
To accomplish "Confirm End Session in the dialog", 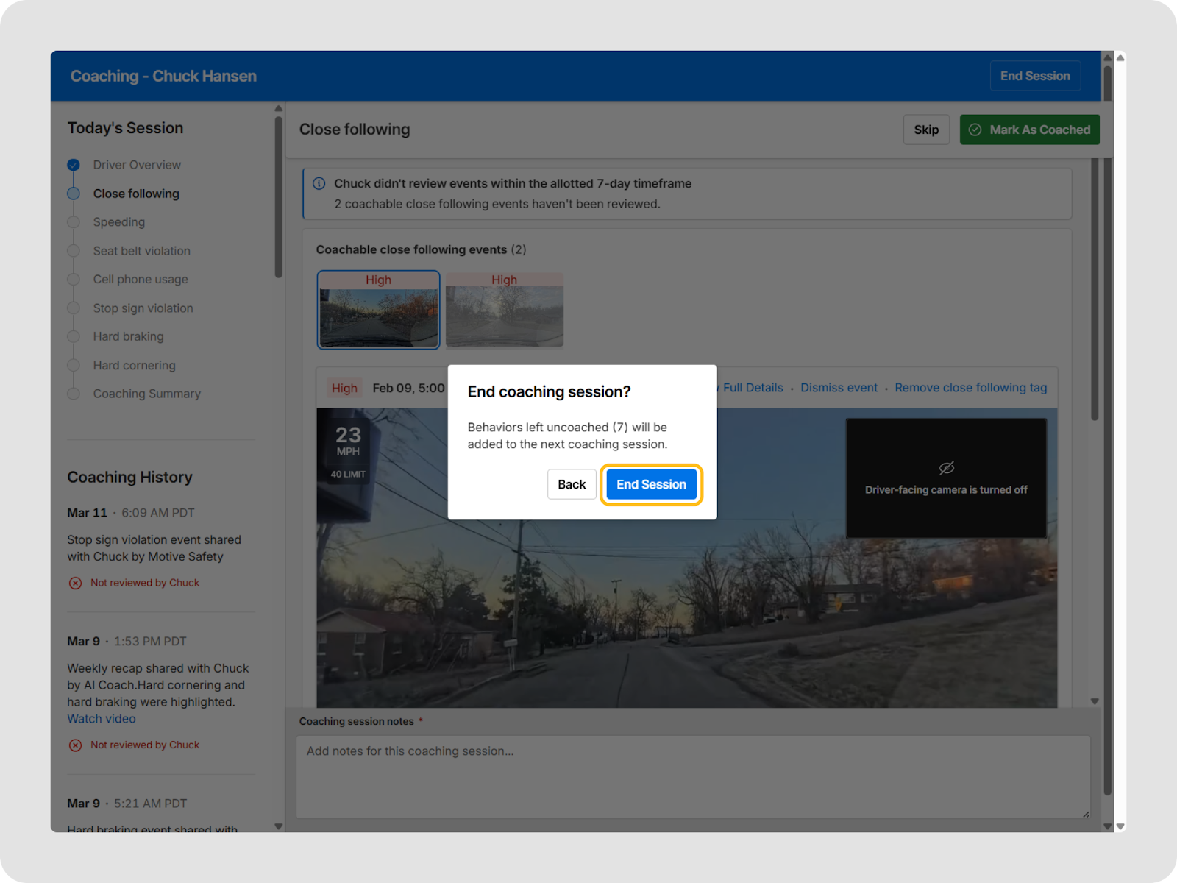I will (651, 484).
